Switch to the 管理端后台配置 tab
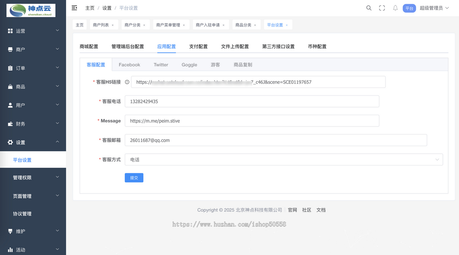The image size is (459, 255). [x=128, y=47]
